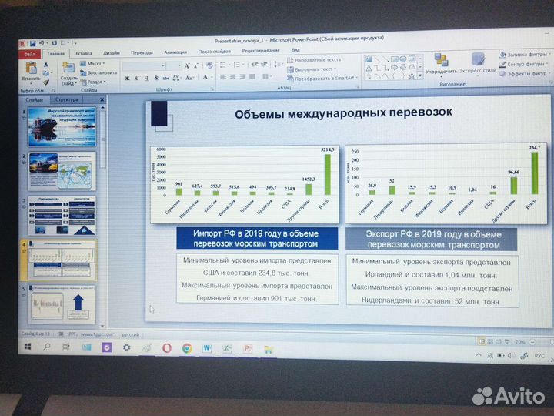Open the Shape Outline (Контур фигуры) dropdown
The height and width of the screenshot is (416, 554).
(x=524, y=64)
